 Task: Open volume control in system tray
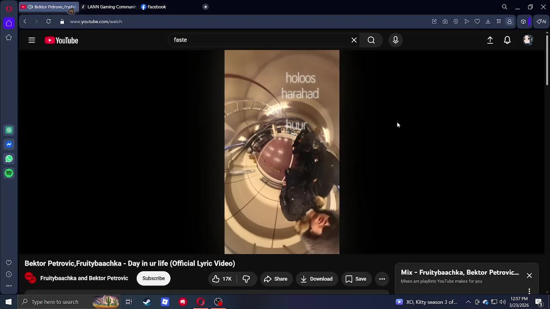click(x=503, y=302)
